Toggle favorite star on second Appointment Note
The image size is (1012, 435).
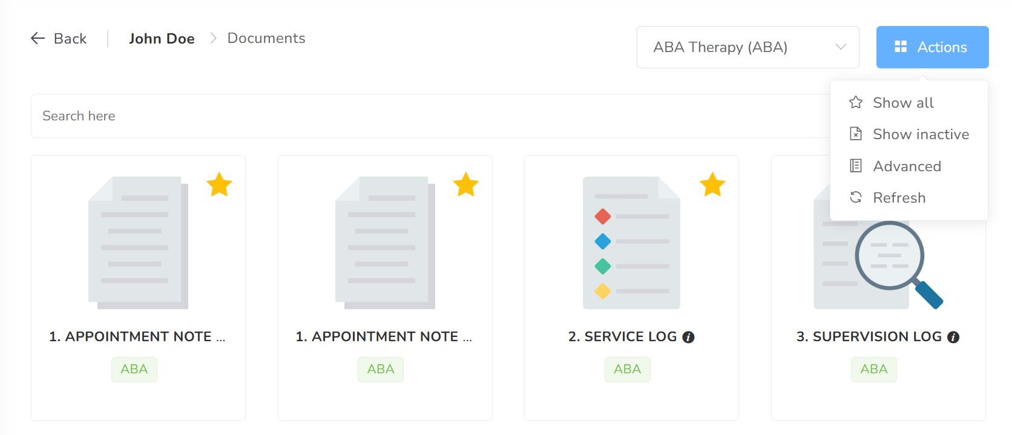466,185
